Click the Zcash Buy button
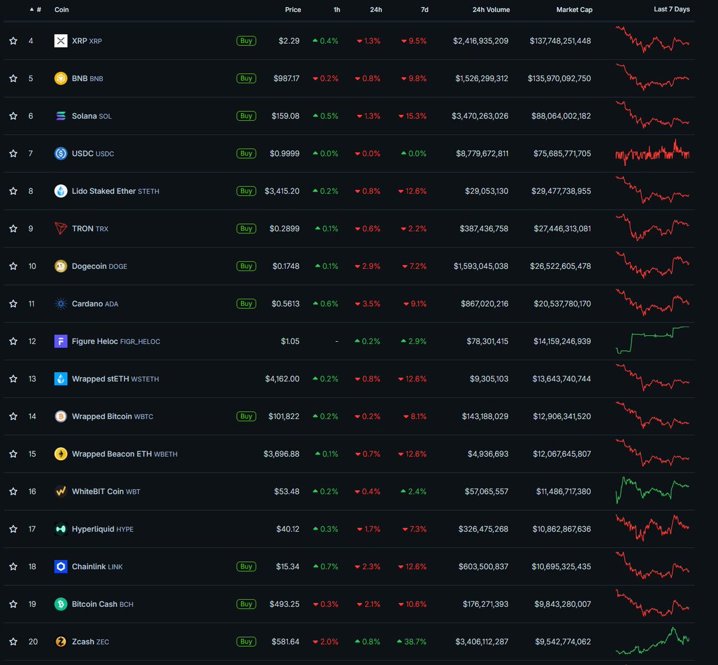The width and height of the screenshot is (718, 665). point(246,642)
